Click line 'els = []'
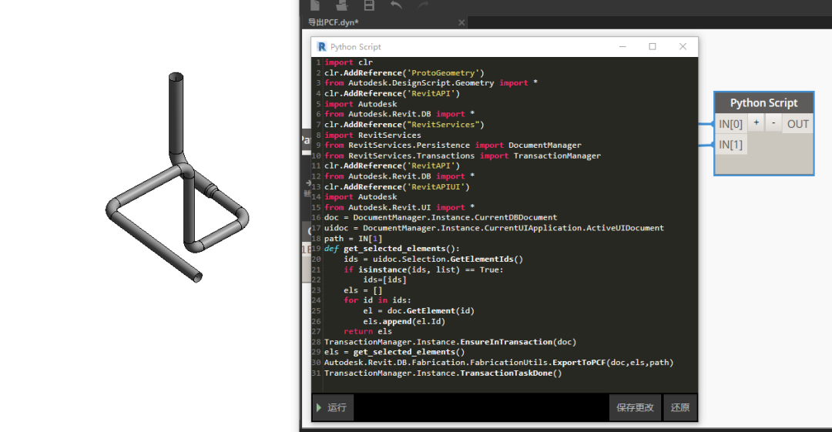The height and width of the screenshot is (432, 832). pyautogui.click(x=363, y=290)
